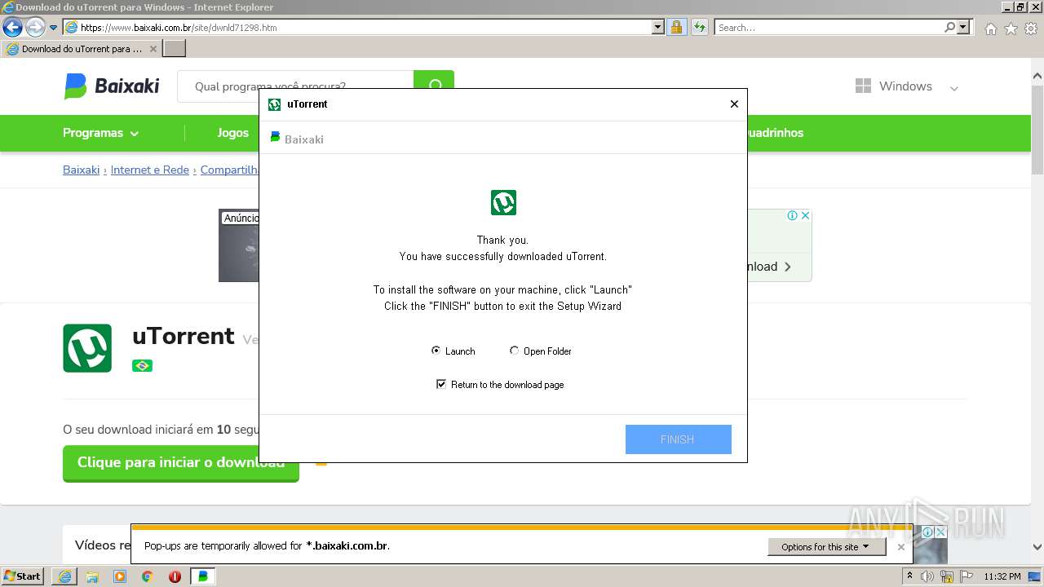
Task: Open the recent pages dropdown arrow
Action: pos(53,28)
